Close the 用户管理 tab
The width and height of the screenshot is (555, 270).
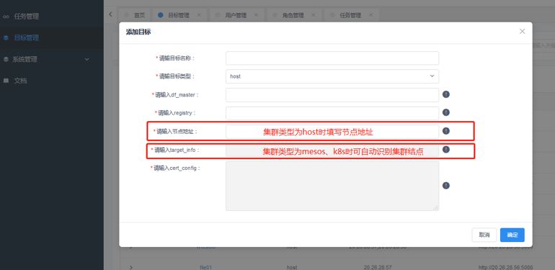tap(256, 15)
